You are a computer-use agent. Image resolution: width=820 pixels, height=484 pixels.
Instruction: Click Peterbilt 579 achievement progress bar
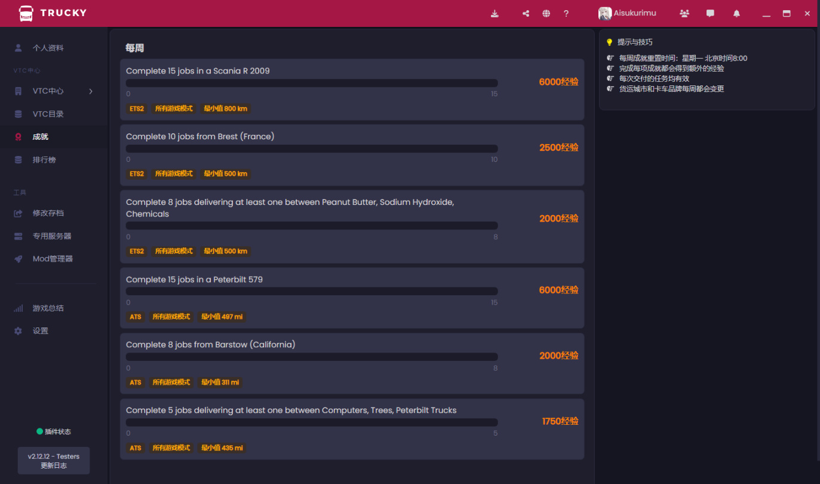[312, 292]
